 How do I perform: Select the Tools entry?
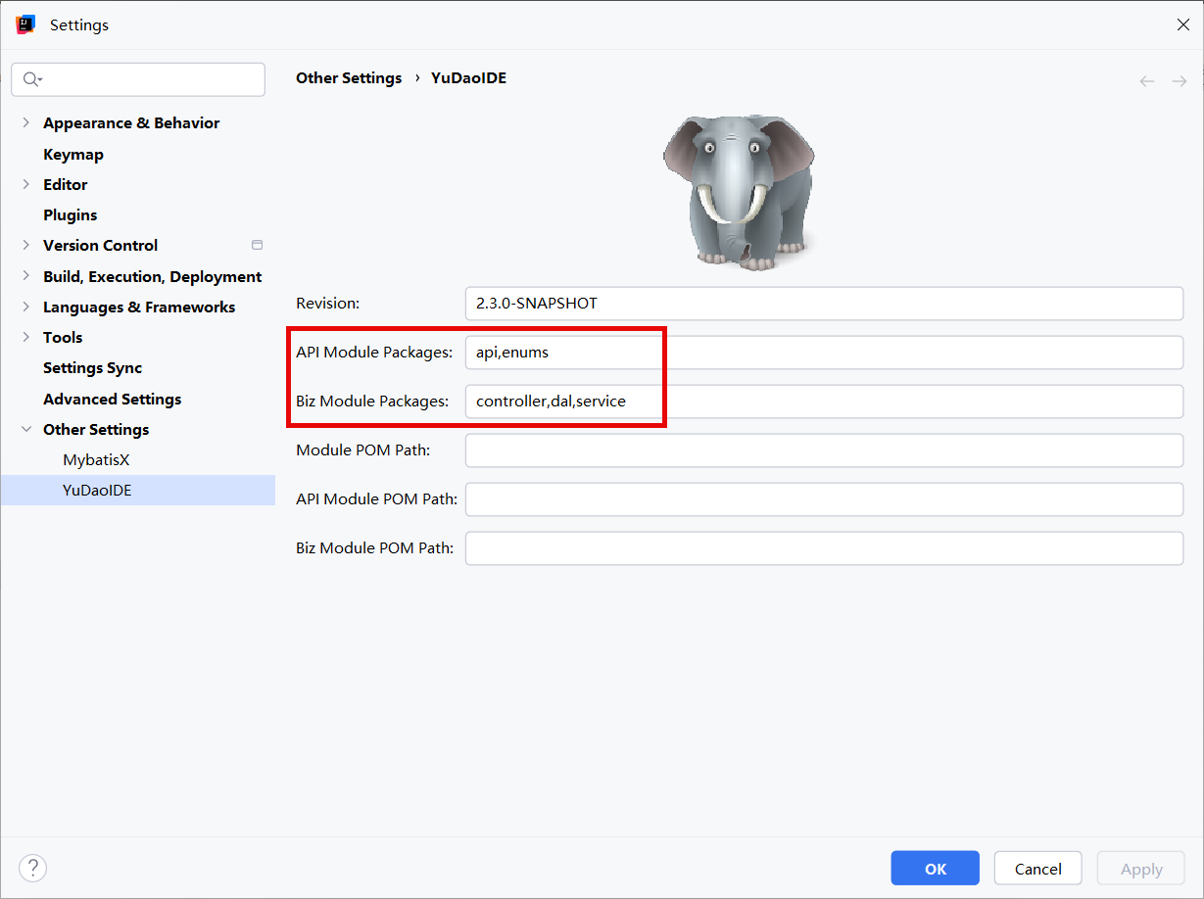point(63,337)
